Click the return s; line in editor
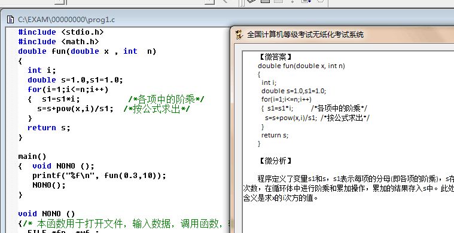The height and width of the screenshot is (233, 454). (x=49, y=127)
